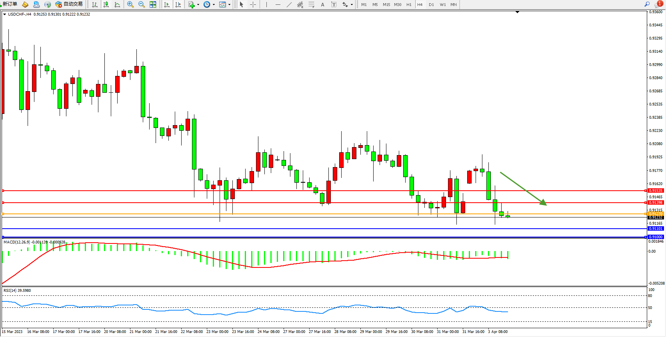666x337 pixels.
Task: Toggle the 自动交易 auto trading button
Action: pos(69,4)
